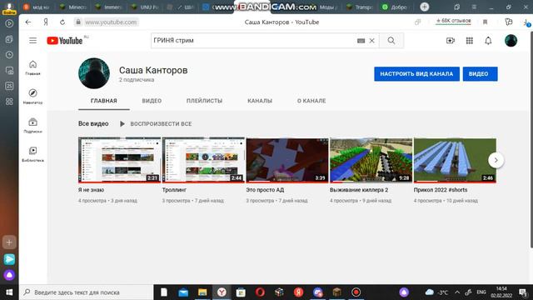Image resolution: width=533 pixels, height=300 pixels.
Task: Click the Саша Канторов channel avatar
Action: [94, 73]
